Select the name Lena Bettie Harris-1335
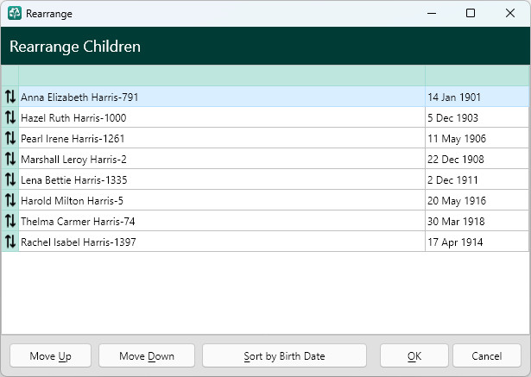This screenshot has width=531, height=377. tap(74, 180)
